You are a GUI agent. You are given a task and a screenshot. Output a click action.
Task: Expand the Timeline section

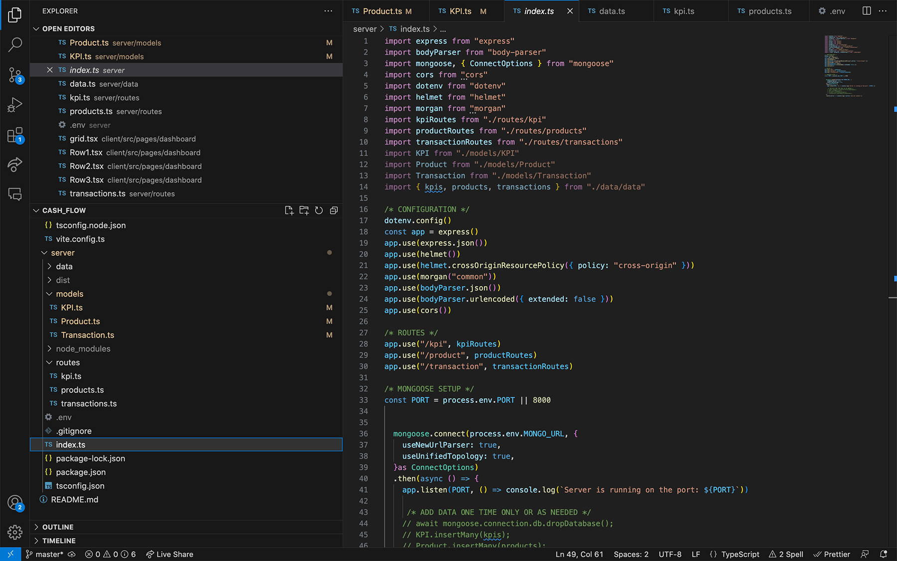tap(186, 541)
